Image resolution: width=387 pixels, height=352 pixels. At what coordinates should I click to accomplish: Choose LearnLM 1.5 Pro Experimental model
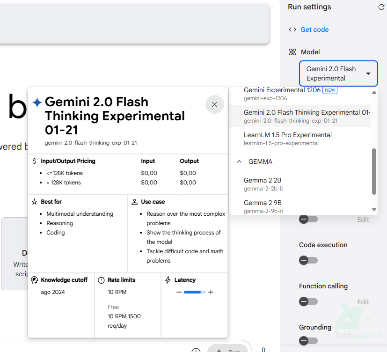pos(299,139)
